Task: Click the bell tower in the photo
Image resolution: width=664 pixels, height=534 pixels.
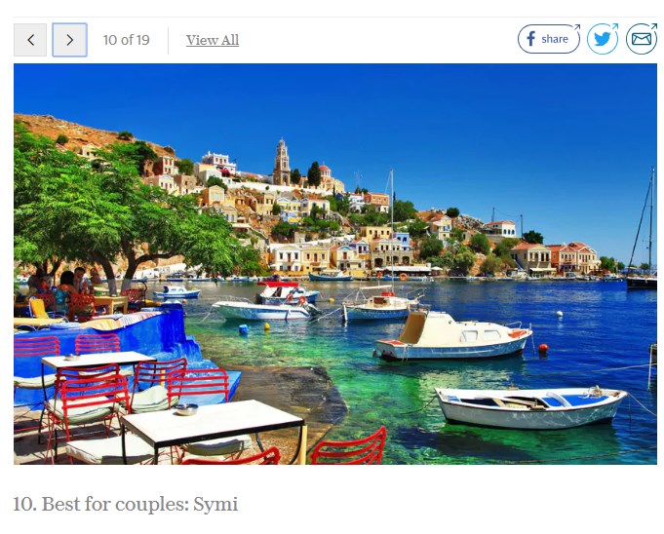Action: tap(282, 162)
